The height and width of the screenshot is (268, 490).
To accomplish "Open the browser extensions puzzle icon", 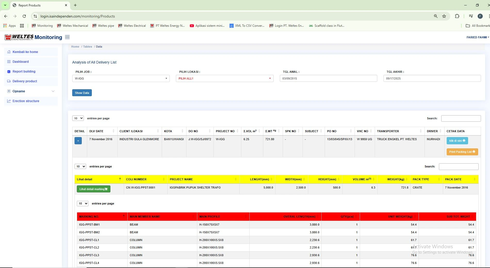I will (x=457, y=16).
